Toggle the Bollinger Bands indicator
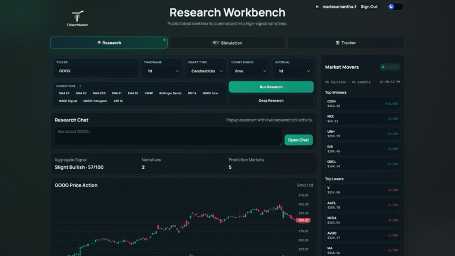 170,93
